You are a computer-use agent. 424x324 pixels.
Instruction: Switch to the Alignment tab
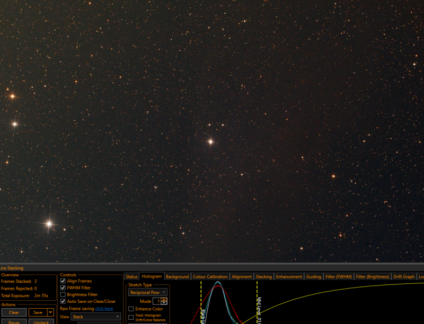[242, 277]
